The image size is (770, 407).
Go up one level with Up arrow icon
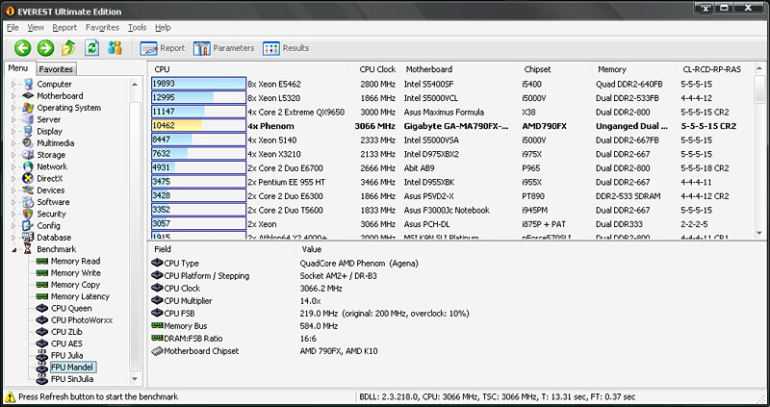coord(68,47)
